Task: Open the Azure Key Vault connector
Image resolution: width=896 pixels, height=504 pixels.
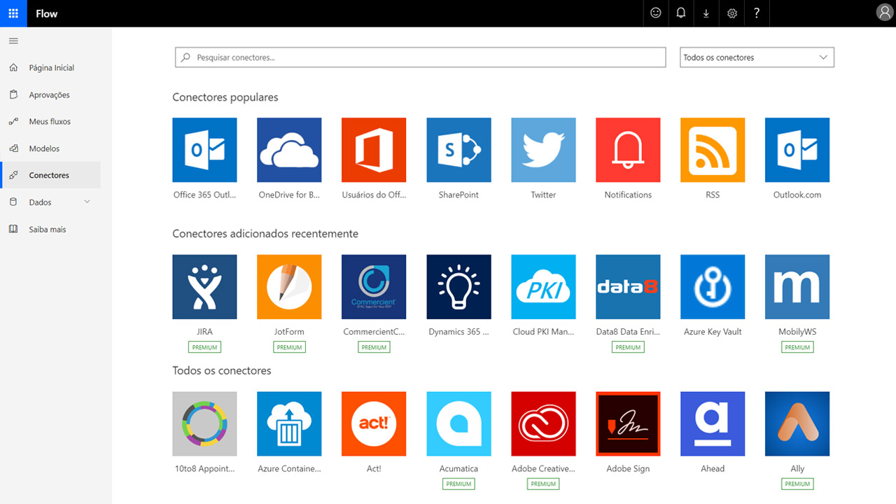Action: pyautogui.click(x=713, y=287)
